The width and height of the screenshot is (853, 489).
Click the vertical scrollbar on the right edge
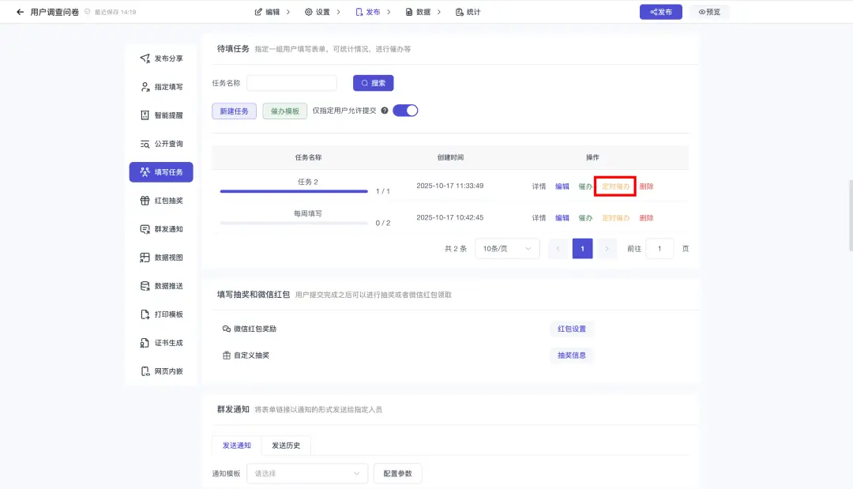pyautogui.click(x=851, y=215)
